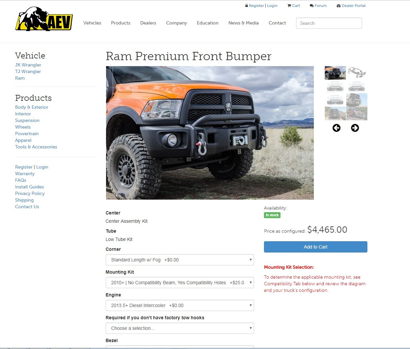Advance thumbnails with the right arrow icon
The image size is (410, 349).
click(x=355, y=128)
